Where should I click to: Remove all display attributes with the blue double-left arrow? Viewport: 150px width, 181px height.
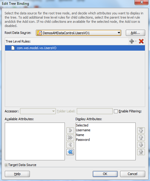click(70, 152)
